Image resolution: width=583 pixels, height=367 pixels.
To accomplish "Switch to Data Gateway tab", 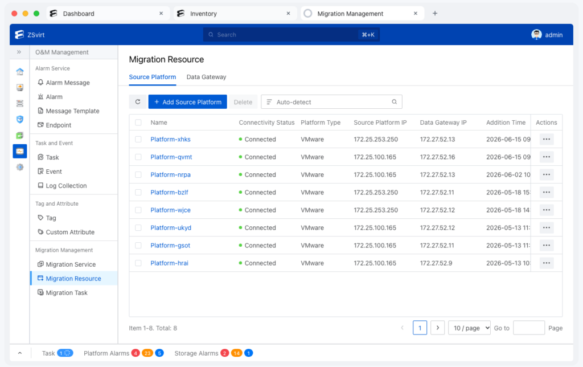I will [206, 77].
